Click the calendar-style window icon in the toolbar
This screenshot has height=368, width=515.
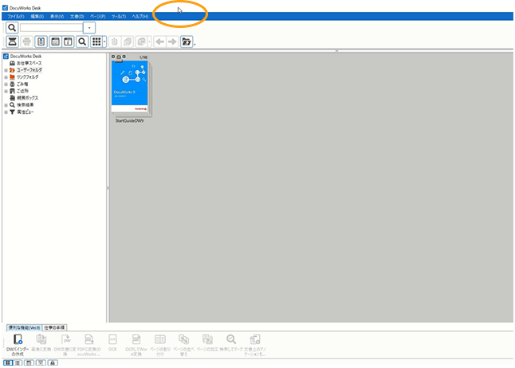point(55,41)
